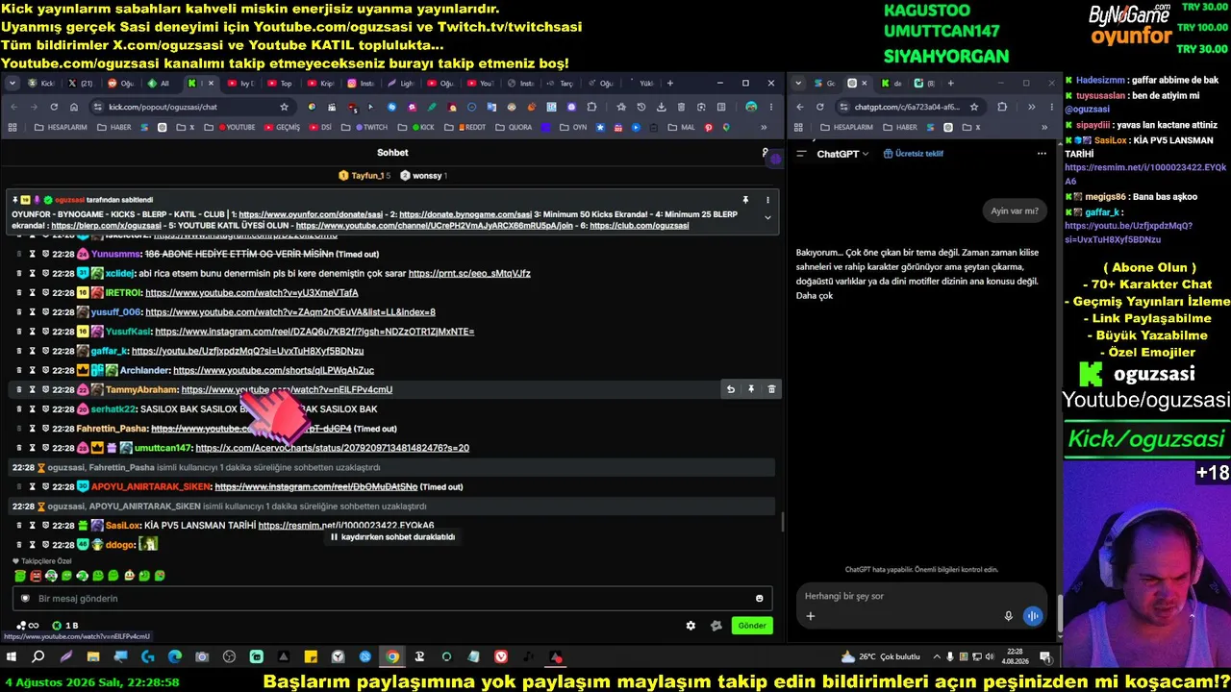Open IRETROI's YouTube link
This screenshot has width=1231, height=692.
(x=252, y=293)
